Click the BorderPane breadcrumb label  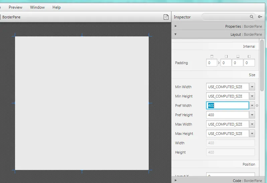click(x=11, y=17)
